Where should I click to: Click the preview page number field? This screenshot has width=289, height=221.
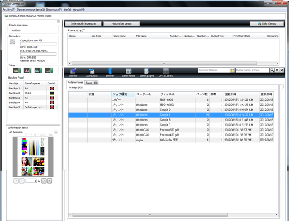tap(31, 181)
